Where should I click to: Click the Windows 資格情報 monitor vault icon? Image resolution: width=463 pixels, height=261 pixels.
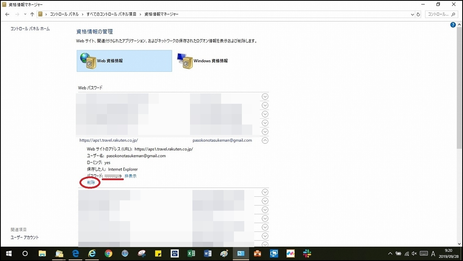pyautogui.click(x=185, y=61)
